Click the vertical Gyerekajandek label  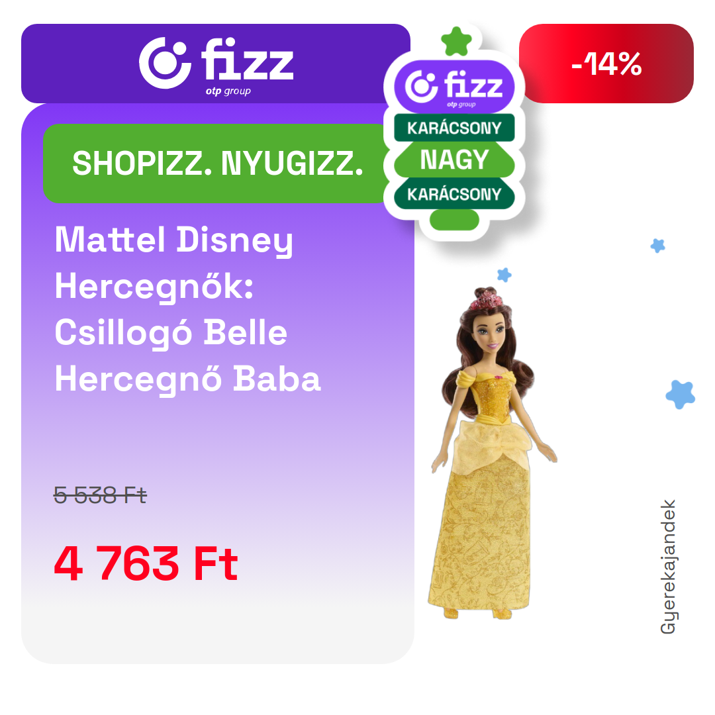(x=668, y=567)
